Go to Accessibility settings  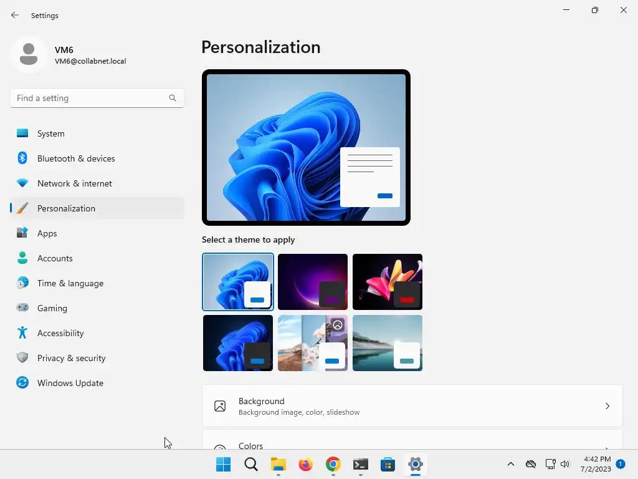[x=97, y=333]
